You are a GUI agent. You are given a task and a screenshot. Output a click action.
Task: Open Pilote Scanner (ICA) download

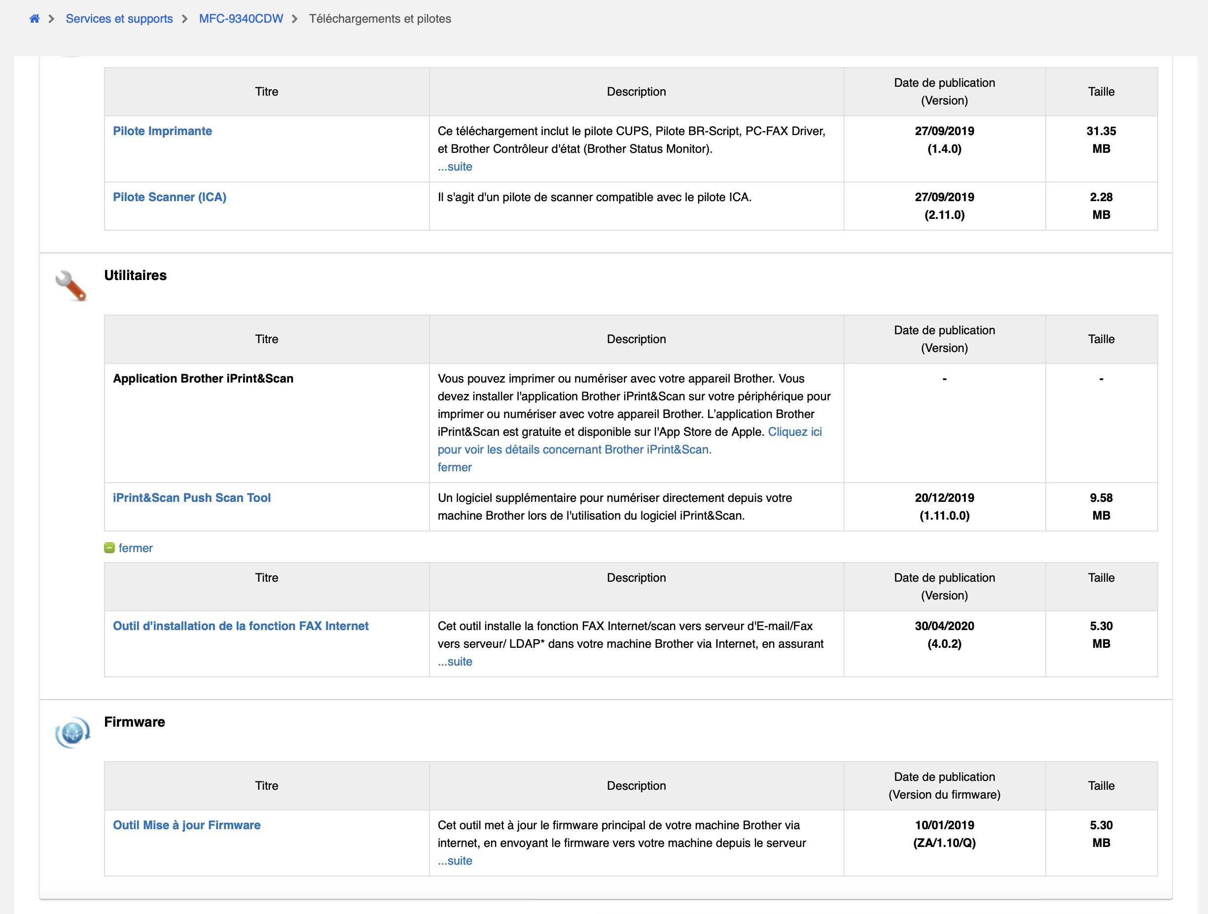169,197
